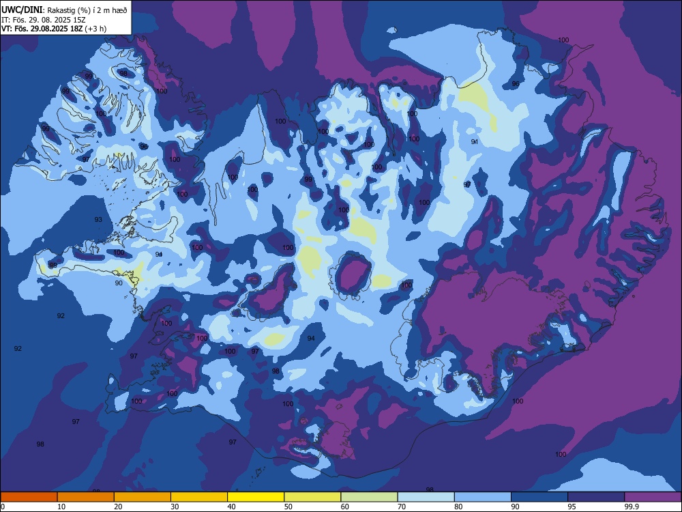
Task: Click the "60" legend scale value
Action: pos(345,507)
